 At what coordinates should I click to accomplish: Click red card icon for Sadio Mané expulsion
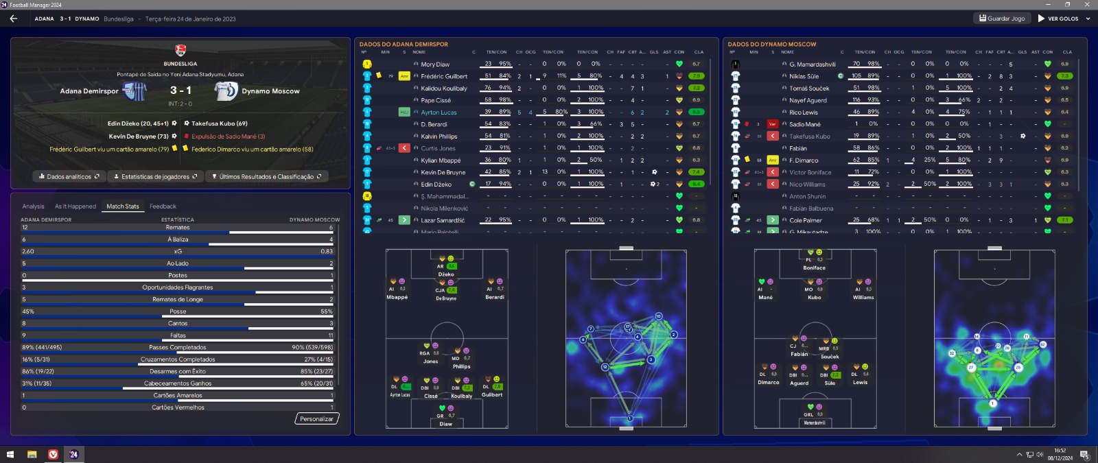[187, 136]
